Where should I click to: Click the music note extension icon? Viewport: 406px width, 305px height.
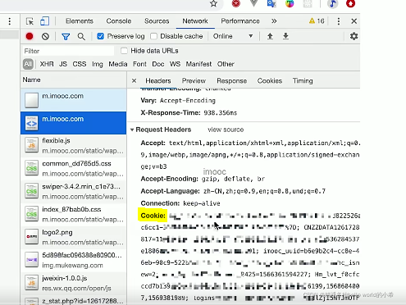coord(333,3)
